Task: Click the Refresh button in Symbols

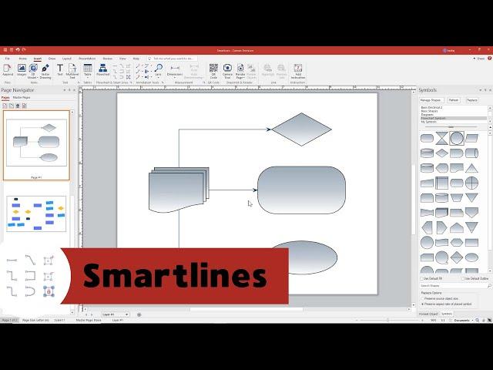Action: [x=454, y=100]
